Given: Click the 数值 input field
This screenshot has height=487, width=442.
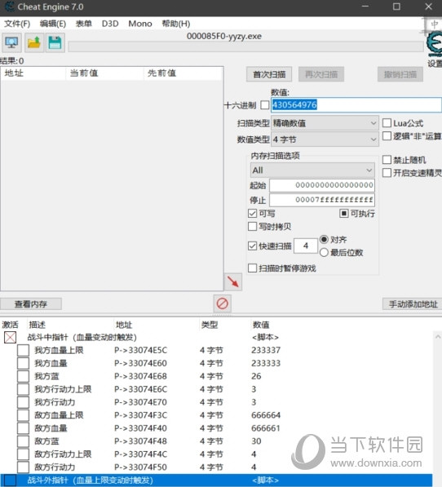Looking at the screenshot, I should [356, 104].
